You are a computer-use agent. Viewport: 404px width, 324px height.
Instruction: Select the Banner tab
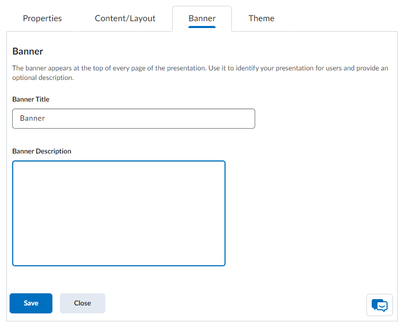pyautogui.click(x=202, y=19)
